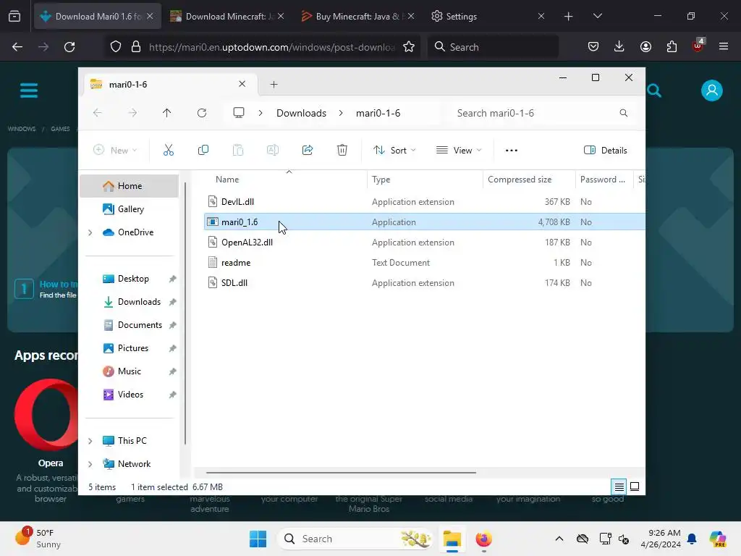
Task: Switch to large thumbnails view icon in status bar
Action: click(x=635, y=486)
